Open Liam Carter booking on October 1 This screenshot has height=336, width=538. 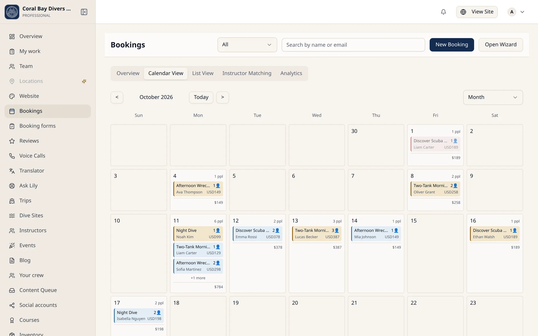click(435, 144)
